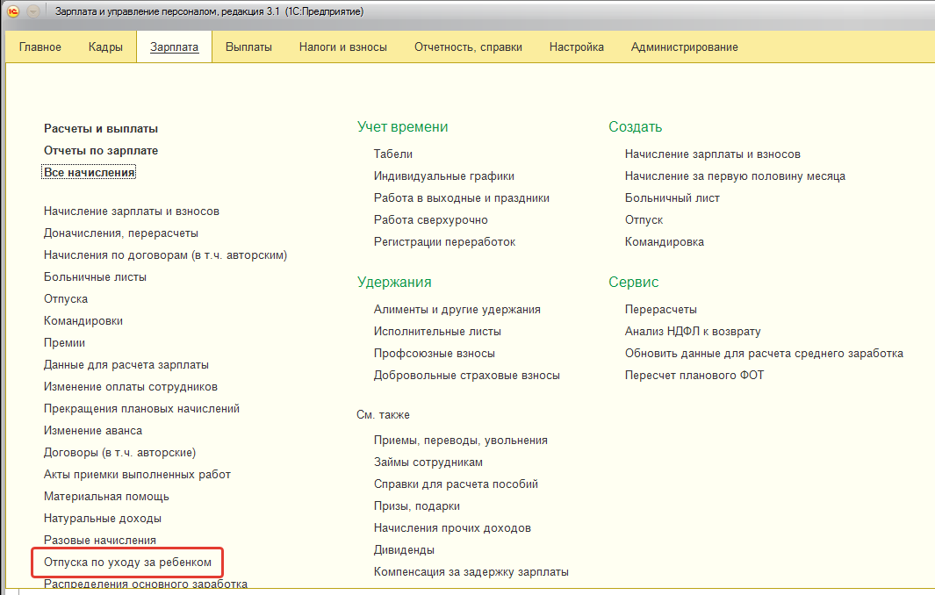Viewport: 935px width, 595px height.
Task: Open Компенсация за задержку зарплаты
Action: pyautogui.click(x=471, y=572)
